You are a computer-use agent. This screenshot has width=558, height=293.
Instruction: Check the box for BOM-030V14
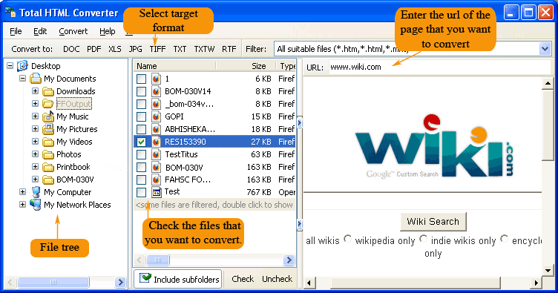coord(141,91)
